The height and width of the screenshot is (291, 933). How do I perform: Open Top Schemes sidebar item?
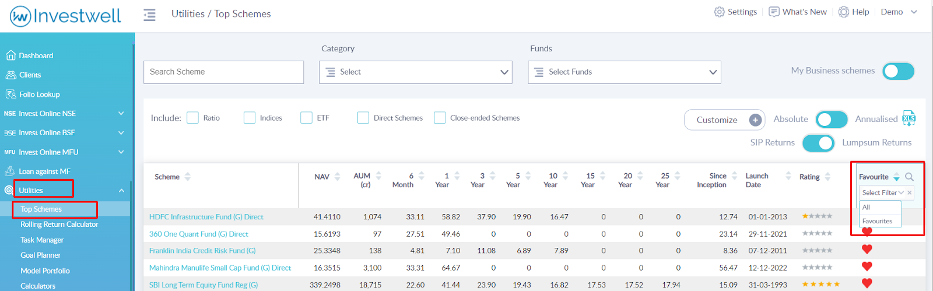click(41, 209)
